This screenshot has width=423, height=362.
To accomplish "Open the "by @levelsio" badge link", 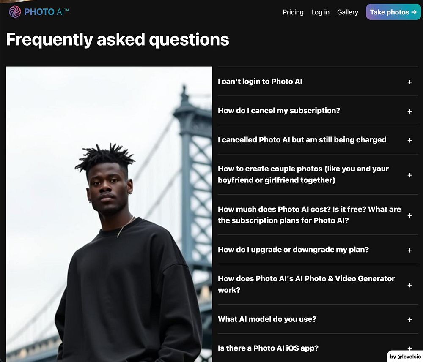I will point(405,357).
